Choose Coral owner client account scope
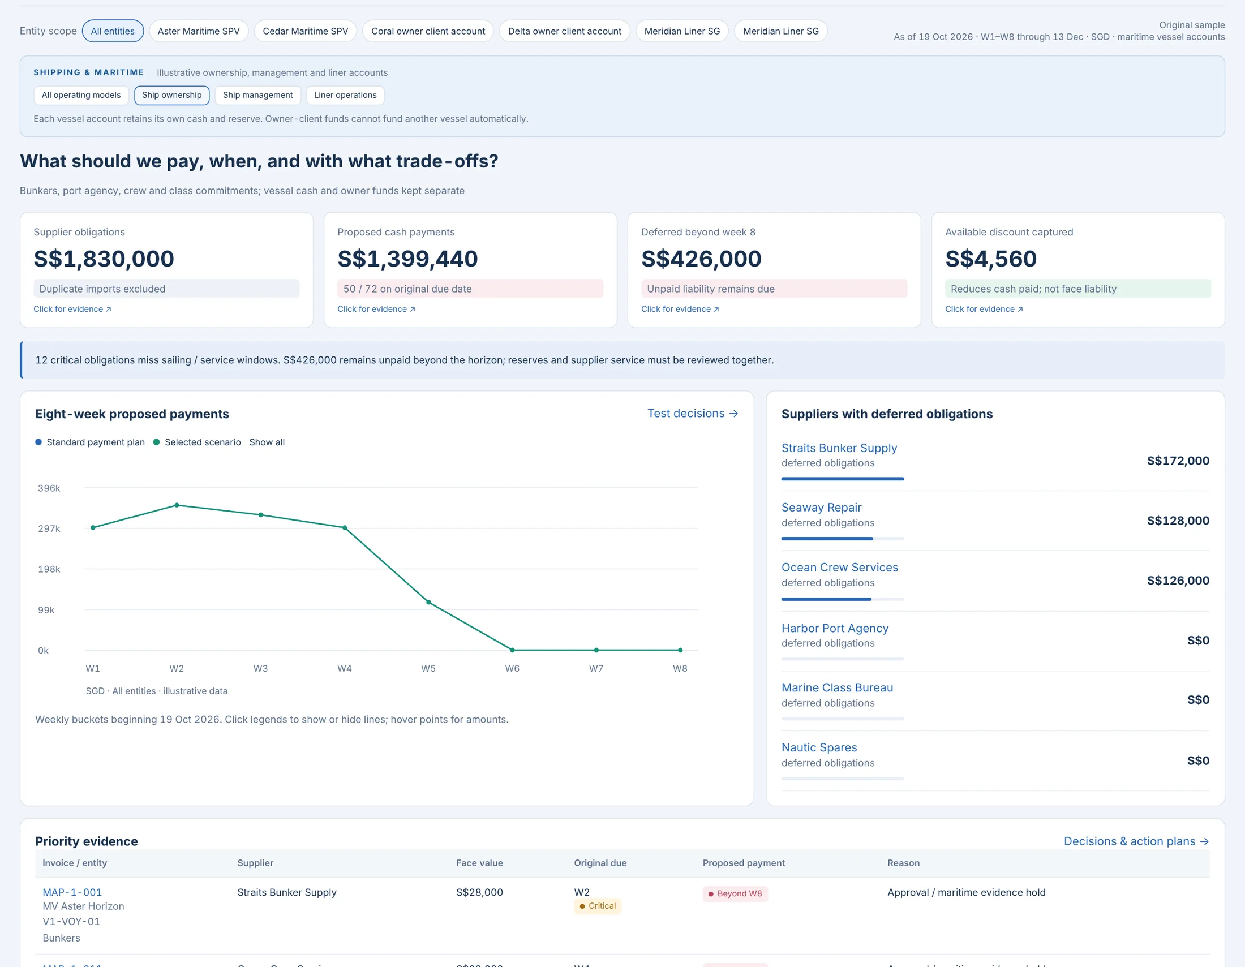 [428, 31]
